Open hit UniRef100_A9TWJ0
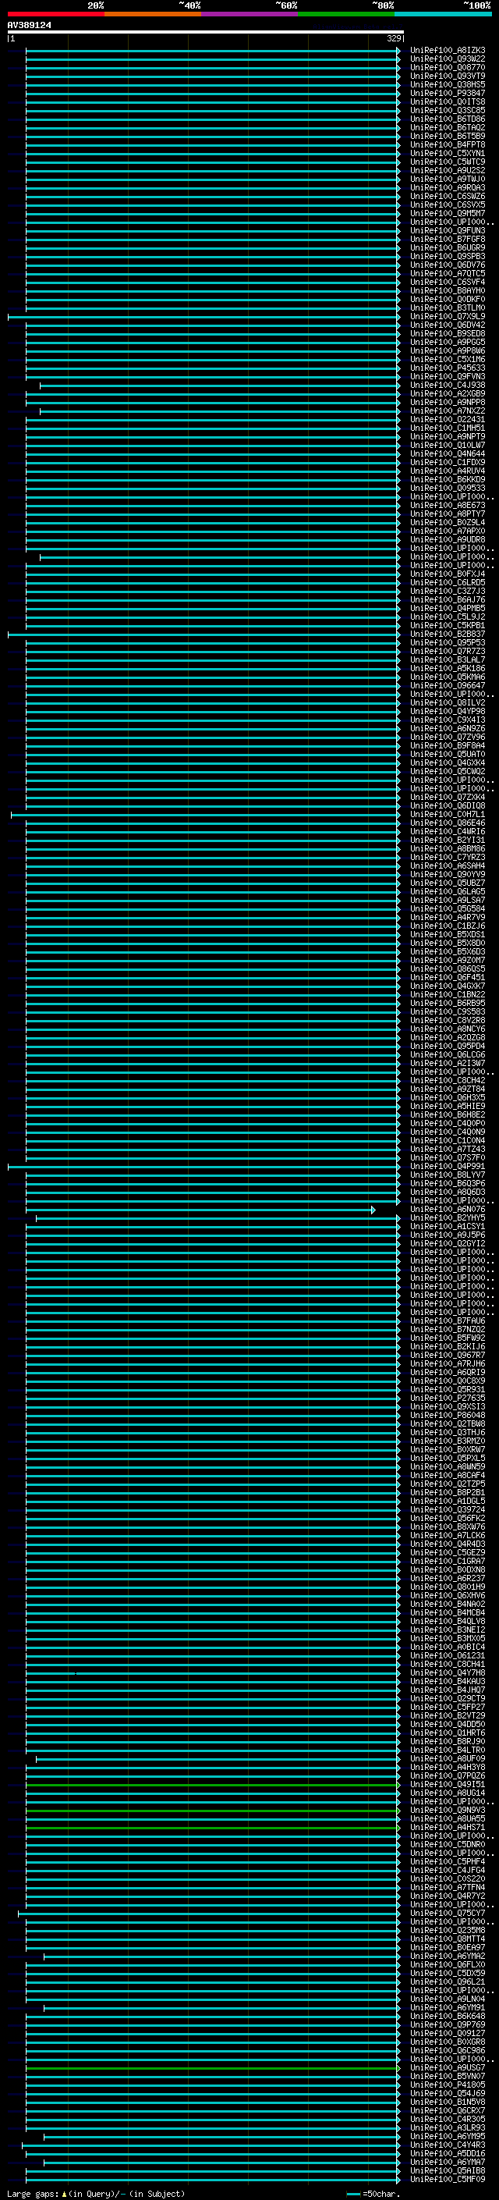 tap(447, 179)
